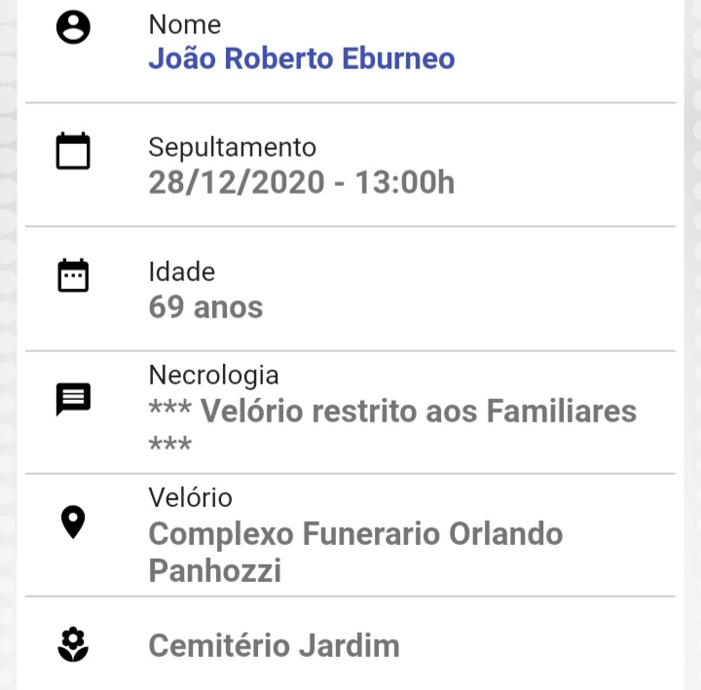Click the Velório field label

[x=191, y=497]
